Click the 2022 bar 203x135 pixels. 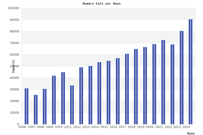click(172, 84)
